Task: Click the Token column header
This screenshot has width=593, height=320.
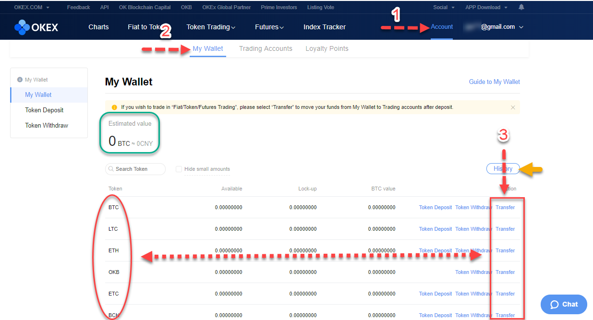Action: 115,189
